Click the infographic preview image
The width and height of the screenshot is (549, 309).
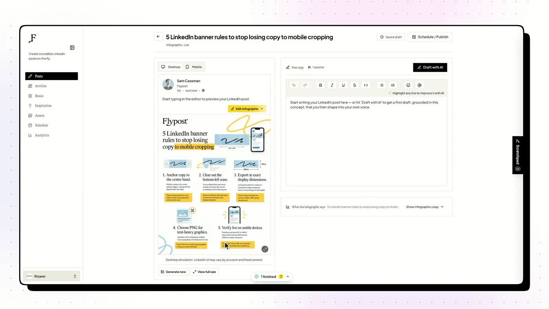pyautogui.click(x=214, y=184)
